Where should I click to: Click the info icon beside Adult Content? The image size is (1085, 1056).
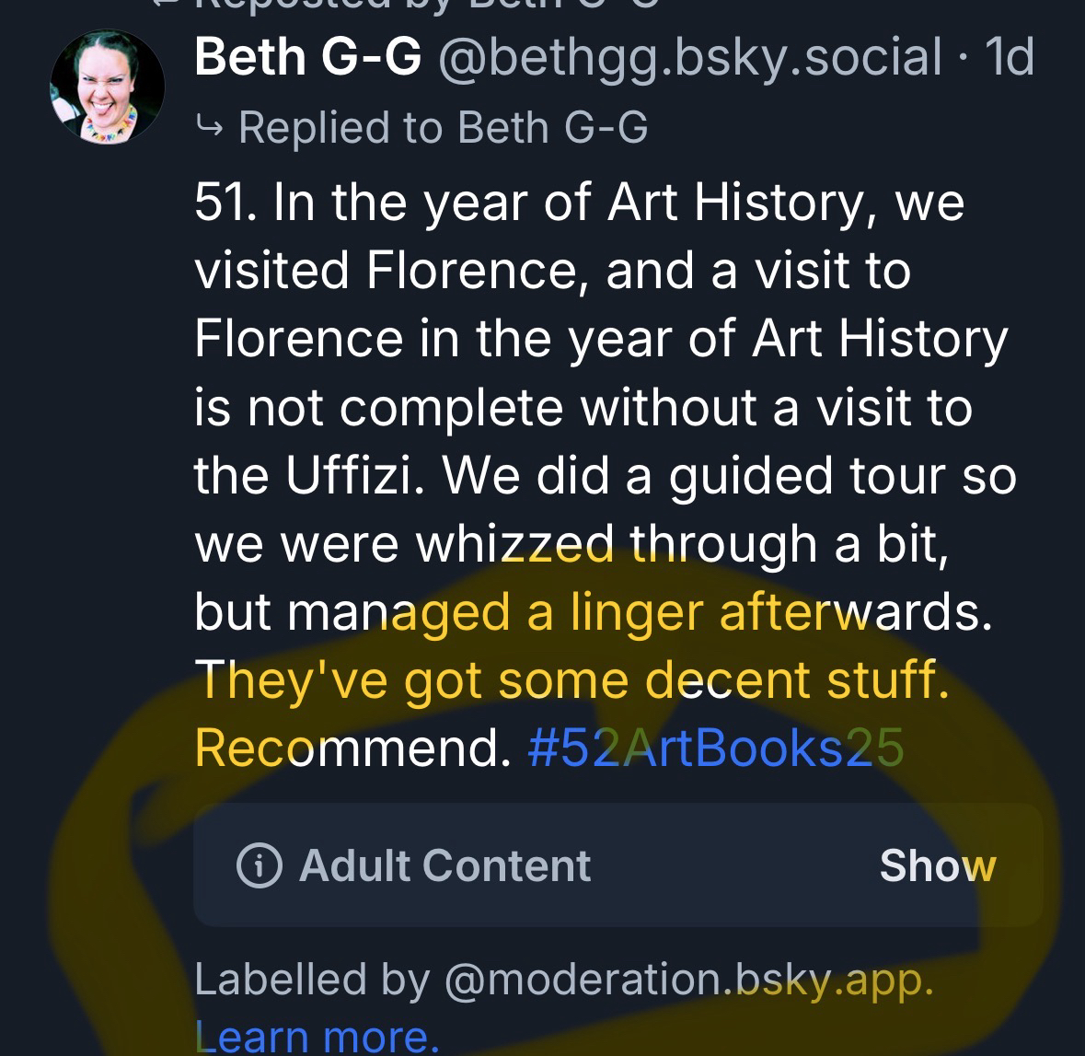pyautogui.click(x=259, y=865)
